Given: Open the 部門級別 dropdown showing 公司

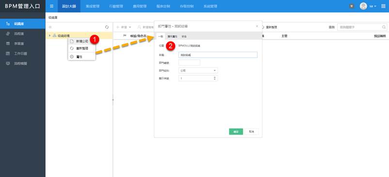Looking at the screenshot, I should [x=198, y=71].
